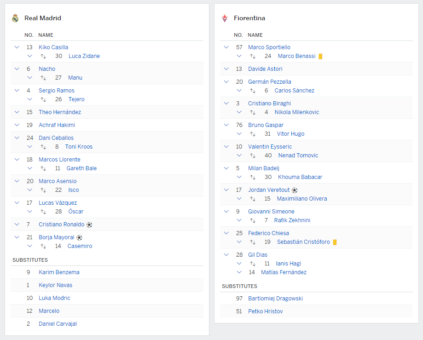Screen dimensions: 423x340
Task: Click yellow card next to Sebastián Cristóforo
Action: pyautogui.click(x=335, y=242)
